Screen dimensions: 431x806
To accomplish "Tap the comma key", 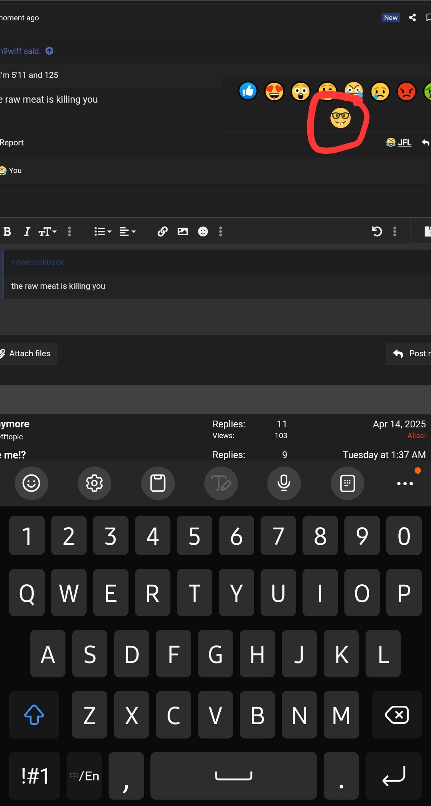I will (x=126, y=776).
